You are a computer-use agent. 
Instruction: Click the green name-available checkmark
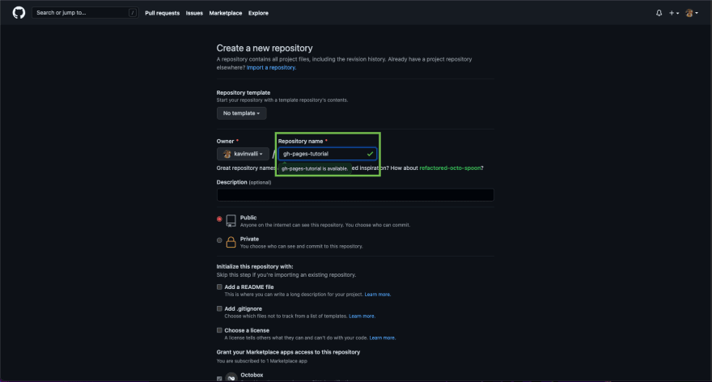[x=370, y=154]
